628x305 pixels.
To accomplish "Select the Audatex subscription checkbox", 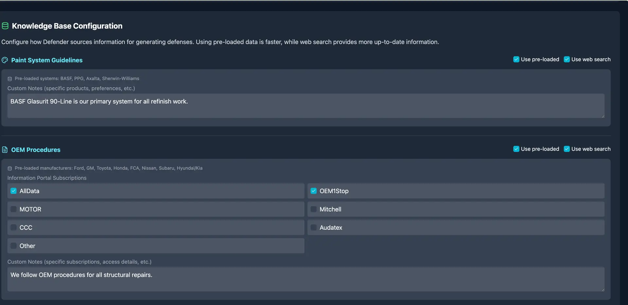I will coord(313,227).
